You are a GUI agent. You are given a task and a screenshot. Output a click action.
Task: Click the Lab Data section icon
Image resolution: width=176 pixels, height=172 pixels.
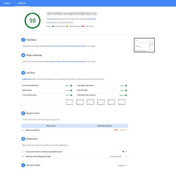click(23, 73)
